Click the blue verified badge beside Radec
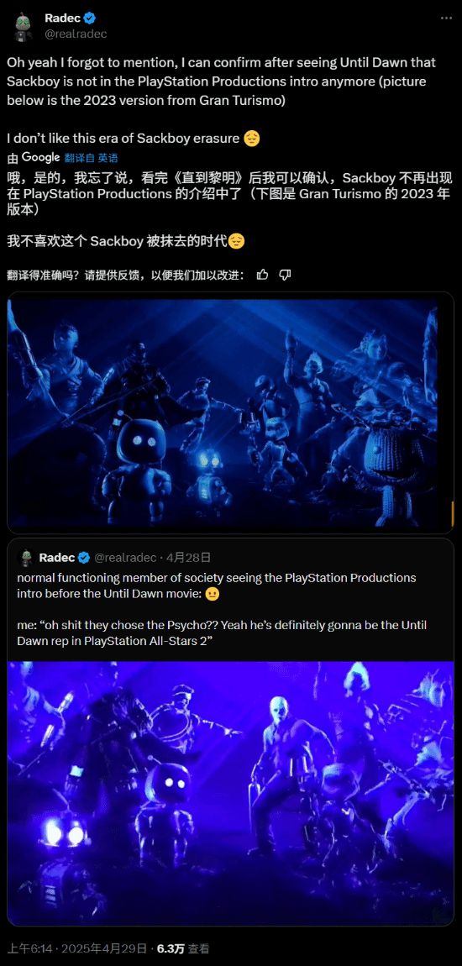This screenshot has height=966, width=462. 89,18
